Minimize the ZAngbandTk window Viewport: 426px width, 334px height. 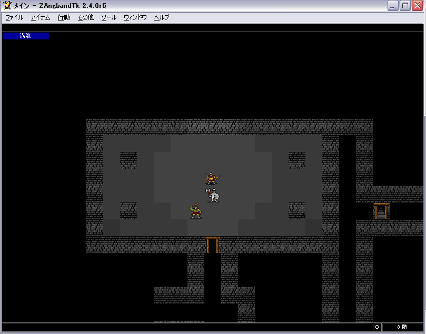point(393,6)
